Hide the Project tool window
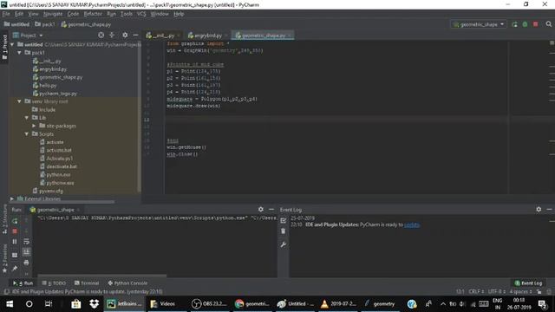Screen dimensions: 555x312 [x=135, y=35]
